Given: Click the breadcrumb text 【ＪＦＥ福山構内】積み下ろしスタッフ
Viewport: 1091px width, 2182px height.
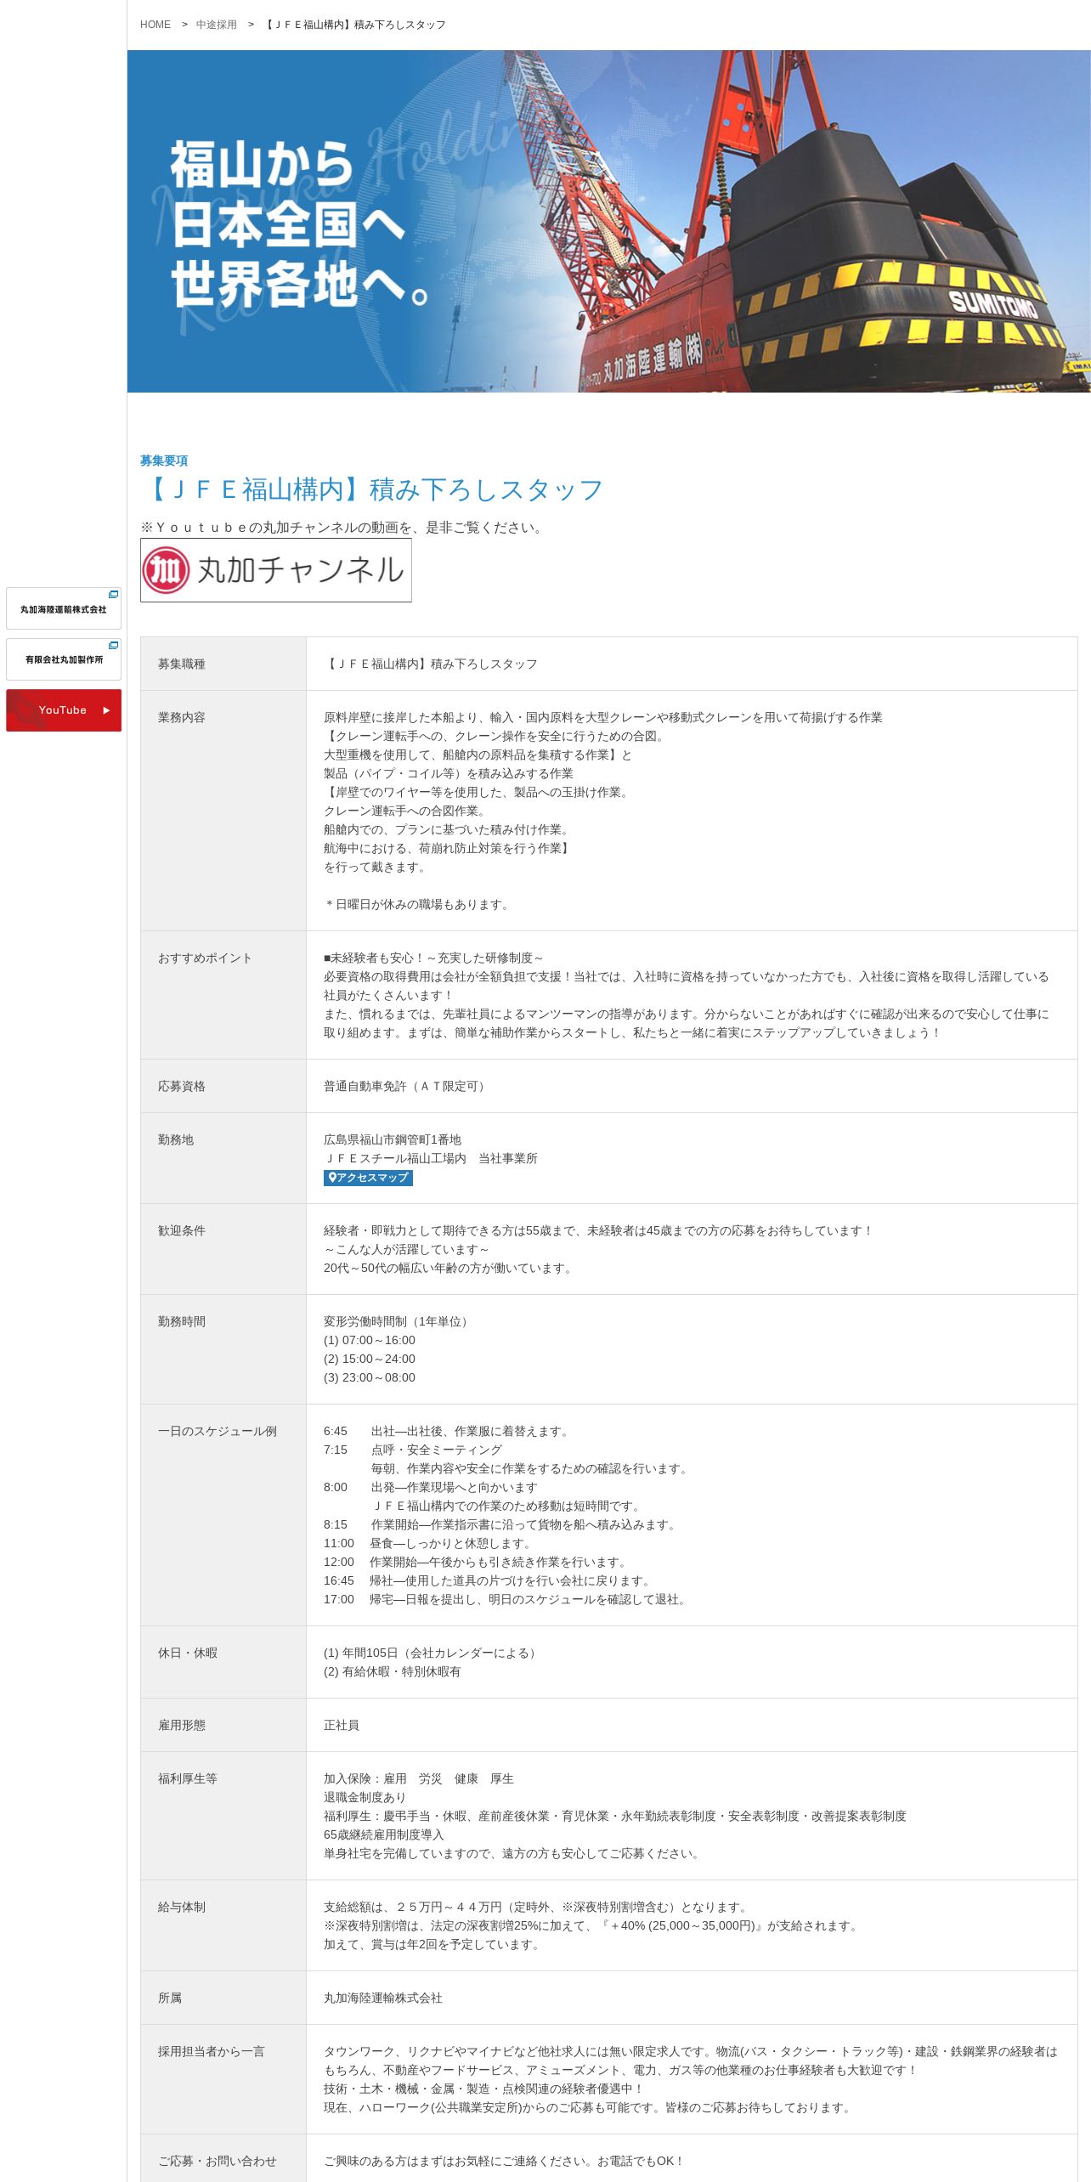Looking at the screenshot, I should (x=354, y=25).
